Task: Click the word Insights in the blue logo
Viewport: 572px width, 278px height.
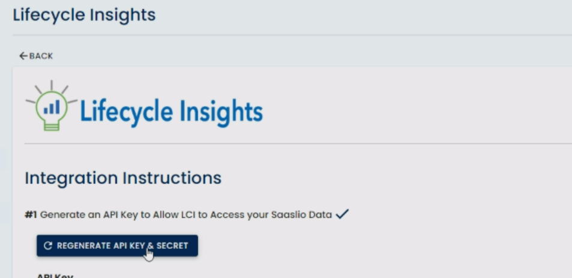Action: coord(223,110)
